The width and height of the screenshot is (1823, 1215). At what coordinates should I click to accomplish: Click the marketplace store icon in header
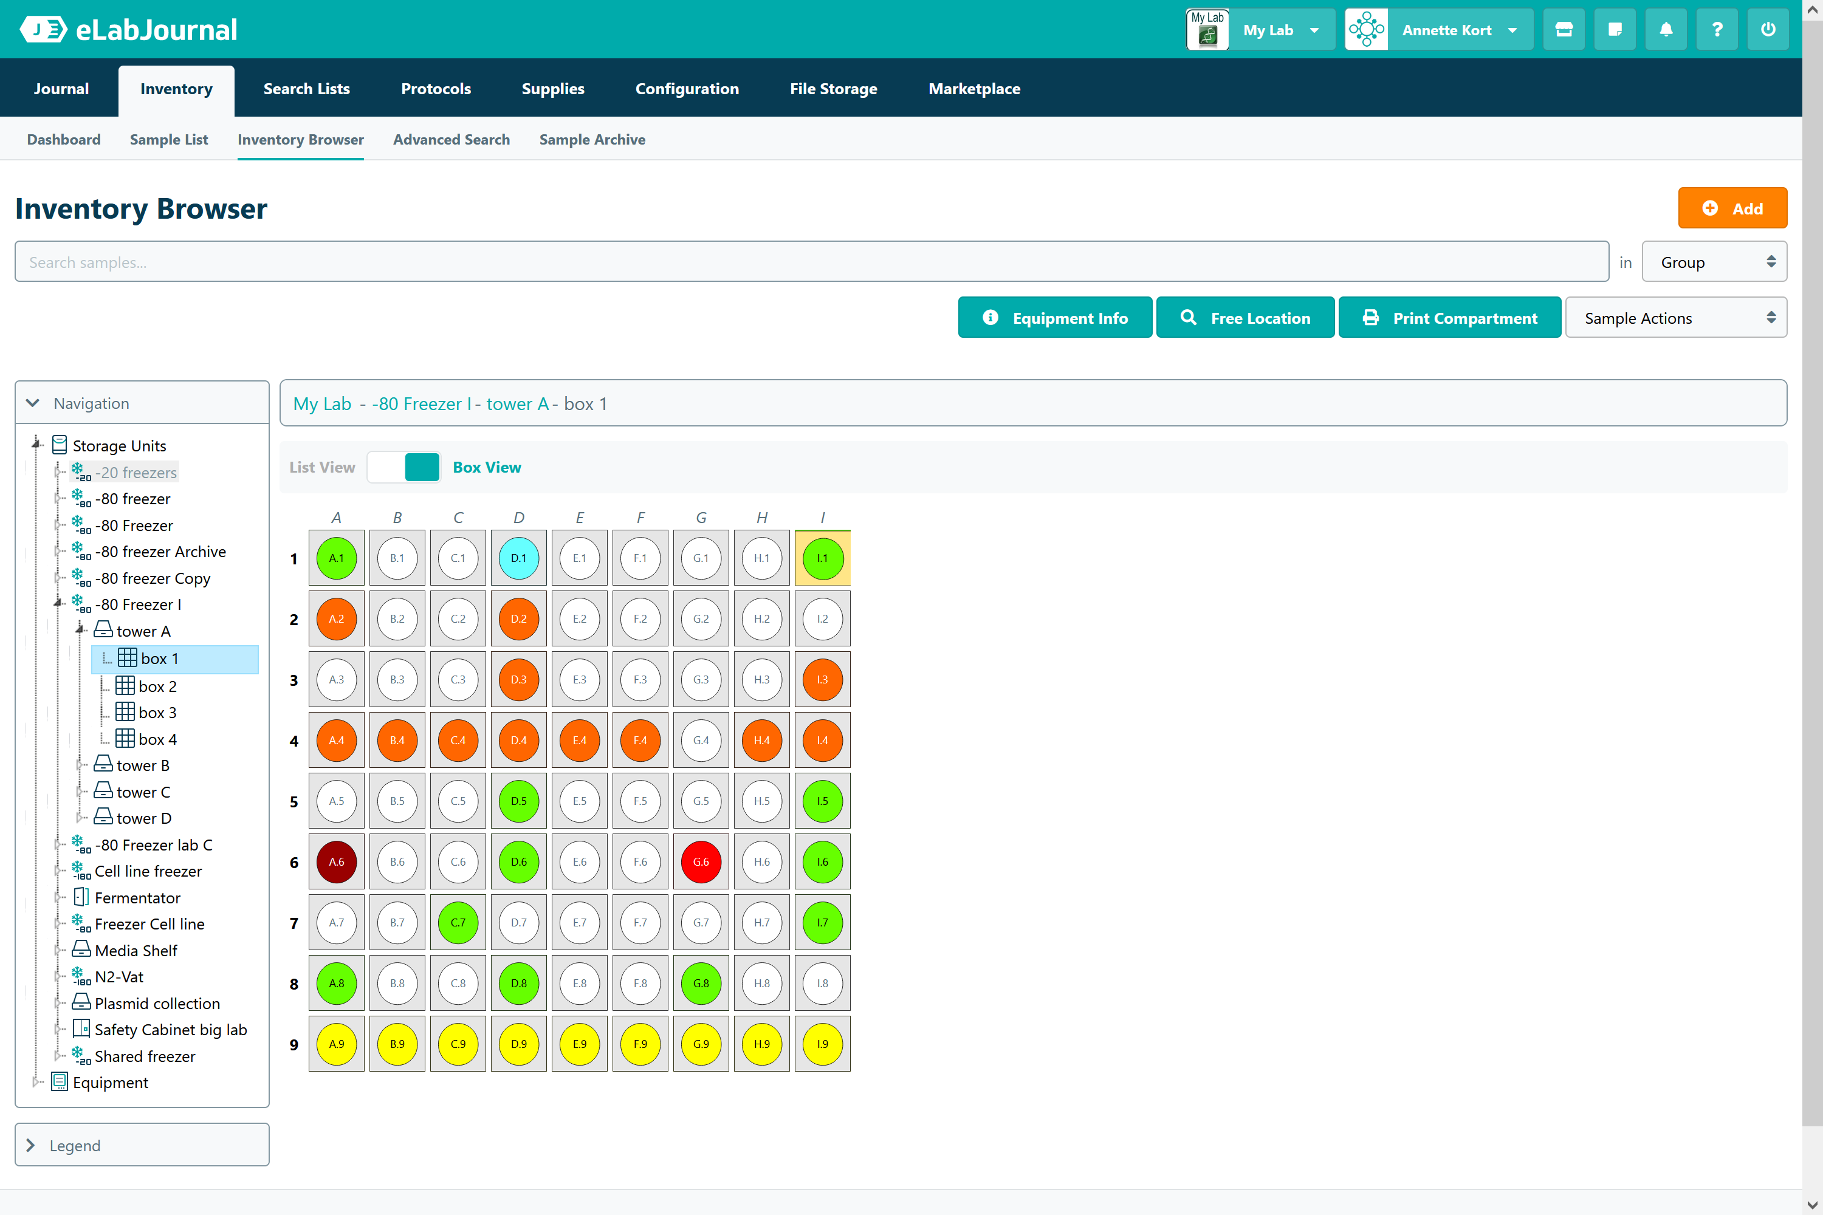click(1564, 29)
